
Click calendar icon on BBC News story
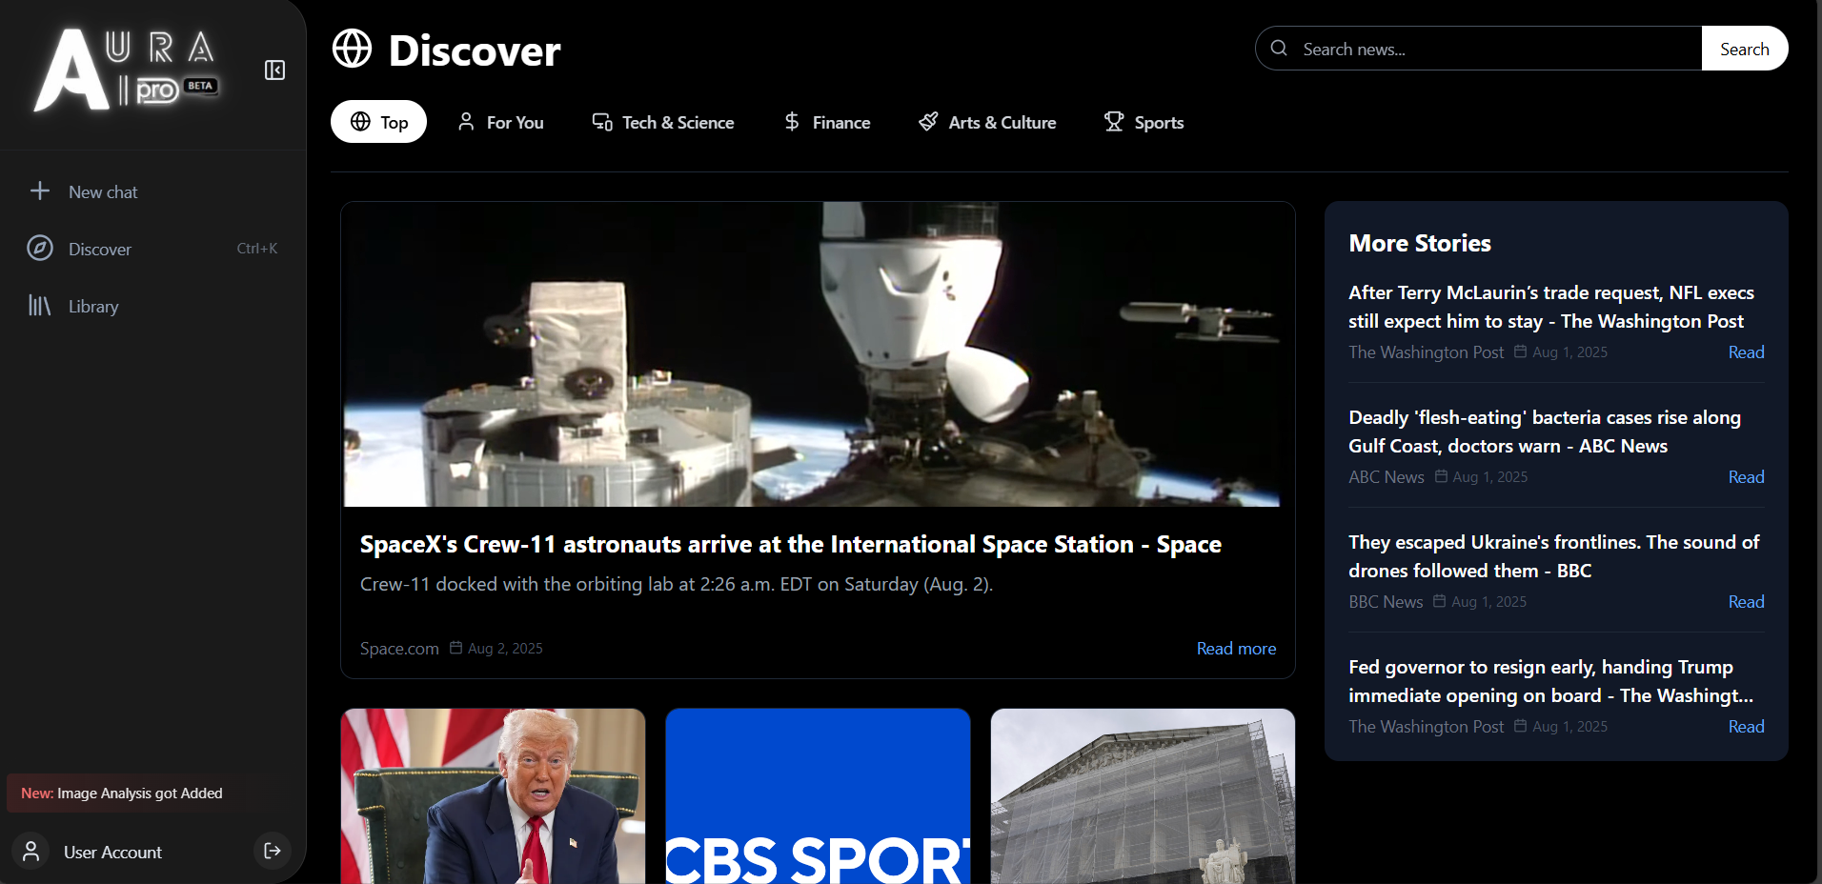1439,601
